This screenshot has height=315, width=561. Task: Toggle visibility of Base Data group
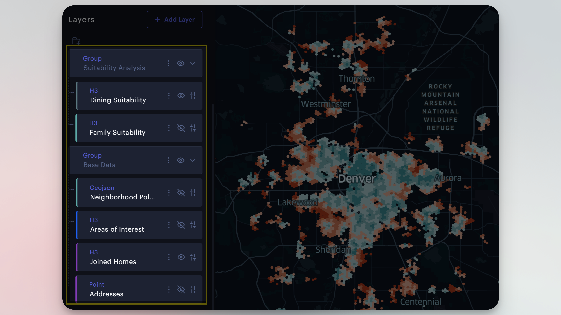(x=181, y=160)
